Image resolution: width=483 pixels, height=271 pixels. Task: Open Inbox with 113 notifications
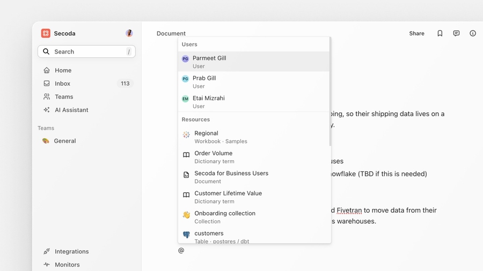click(x=62, y=84)
